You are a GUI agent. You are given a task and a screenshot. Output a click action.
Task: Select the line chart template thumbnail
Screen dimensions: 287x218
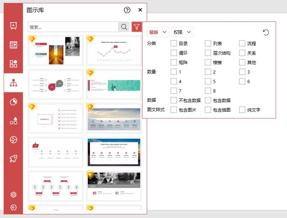point(114,51)
